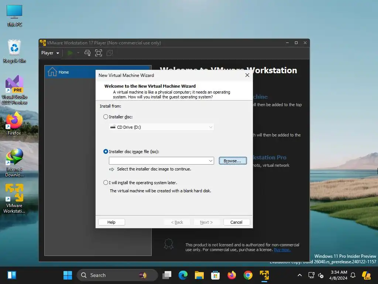
Task: Select Installer disc image file (iso) option
Action: pyautogui.click(x=106, y=152)
